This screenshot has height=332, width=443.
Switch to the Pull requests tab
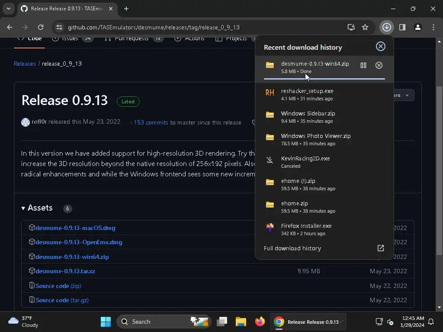coord(134,38)
